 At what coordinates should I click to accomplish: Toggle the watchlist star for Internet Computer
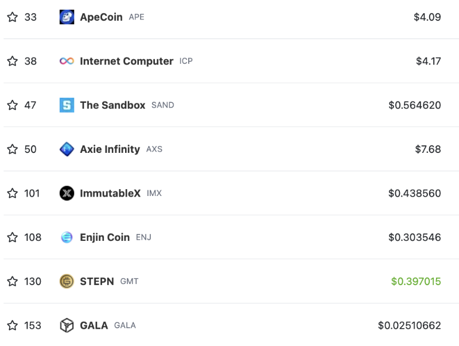tap(12, 61)
